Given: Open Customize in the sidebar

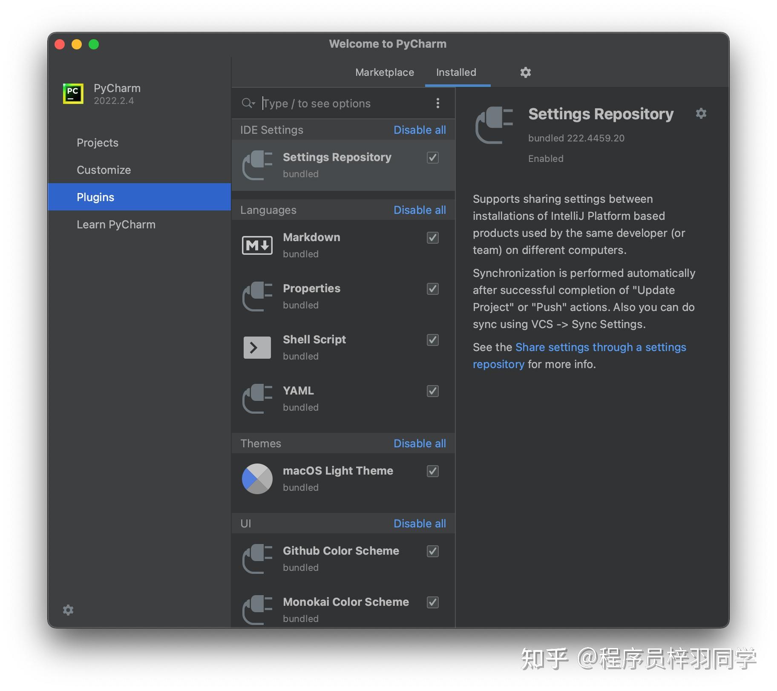Looking at the screenshot, I should point(139,170).
